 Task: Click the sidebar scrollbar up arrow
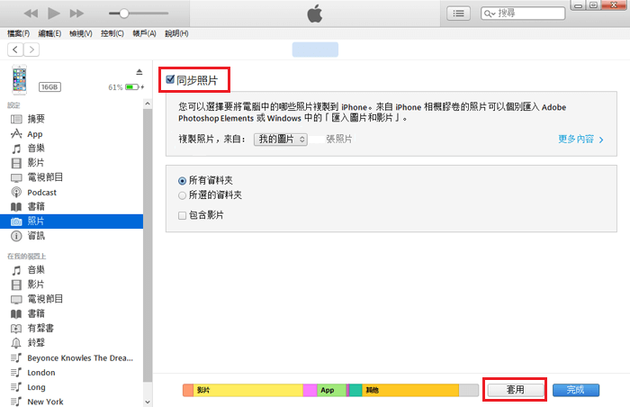[148, 104]
